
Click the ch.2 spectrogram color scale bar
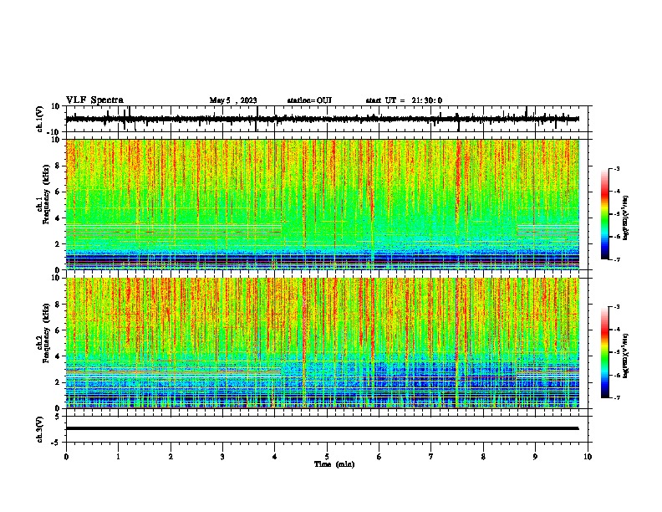click(604, 352)
